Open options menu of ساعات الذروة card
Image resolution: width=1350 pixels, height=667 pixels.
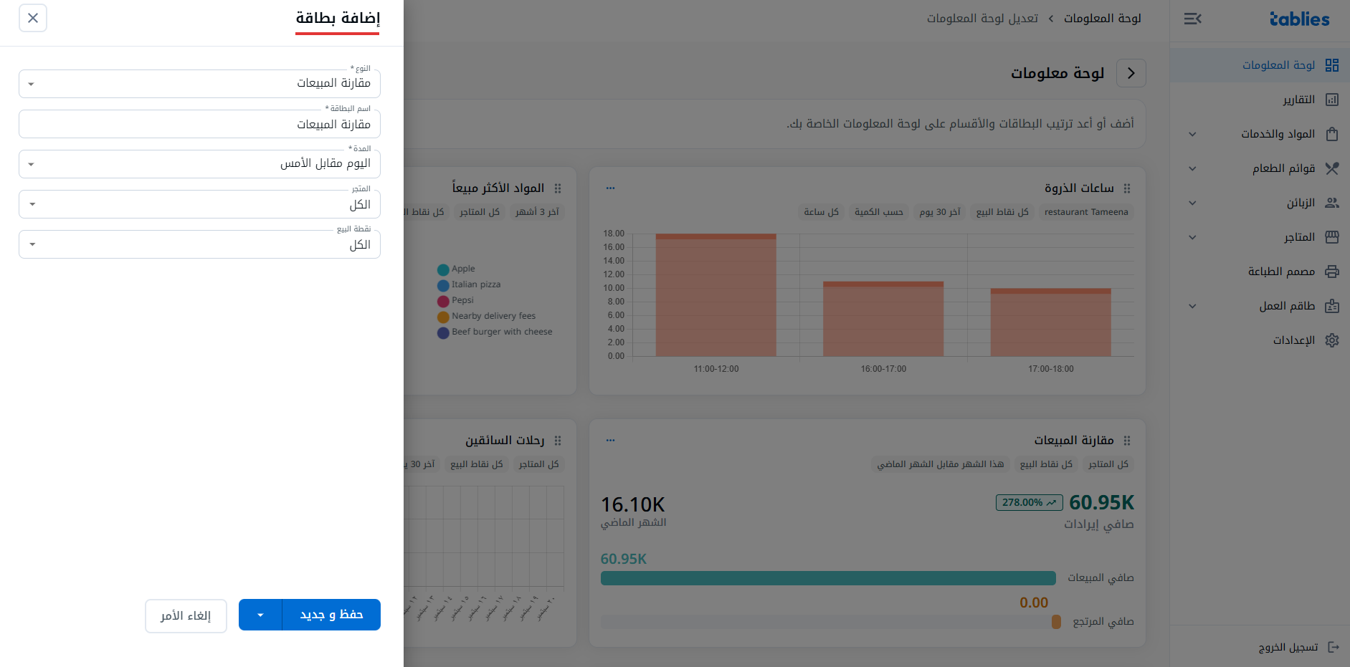610,188
